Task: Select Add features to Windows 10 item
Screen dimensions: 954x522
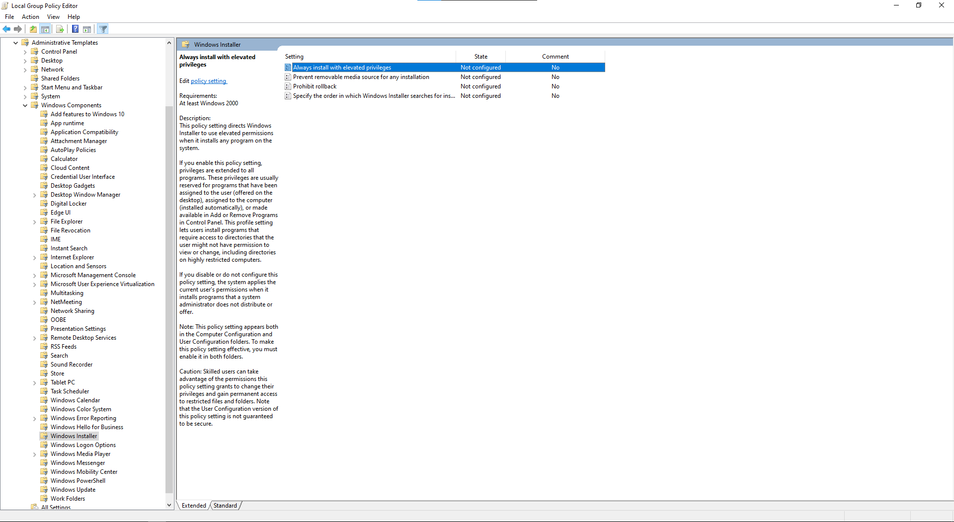Action: tap(87, 114)
